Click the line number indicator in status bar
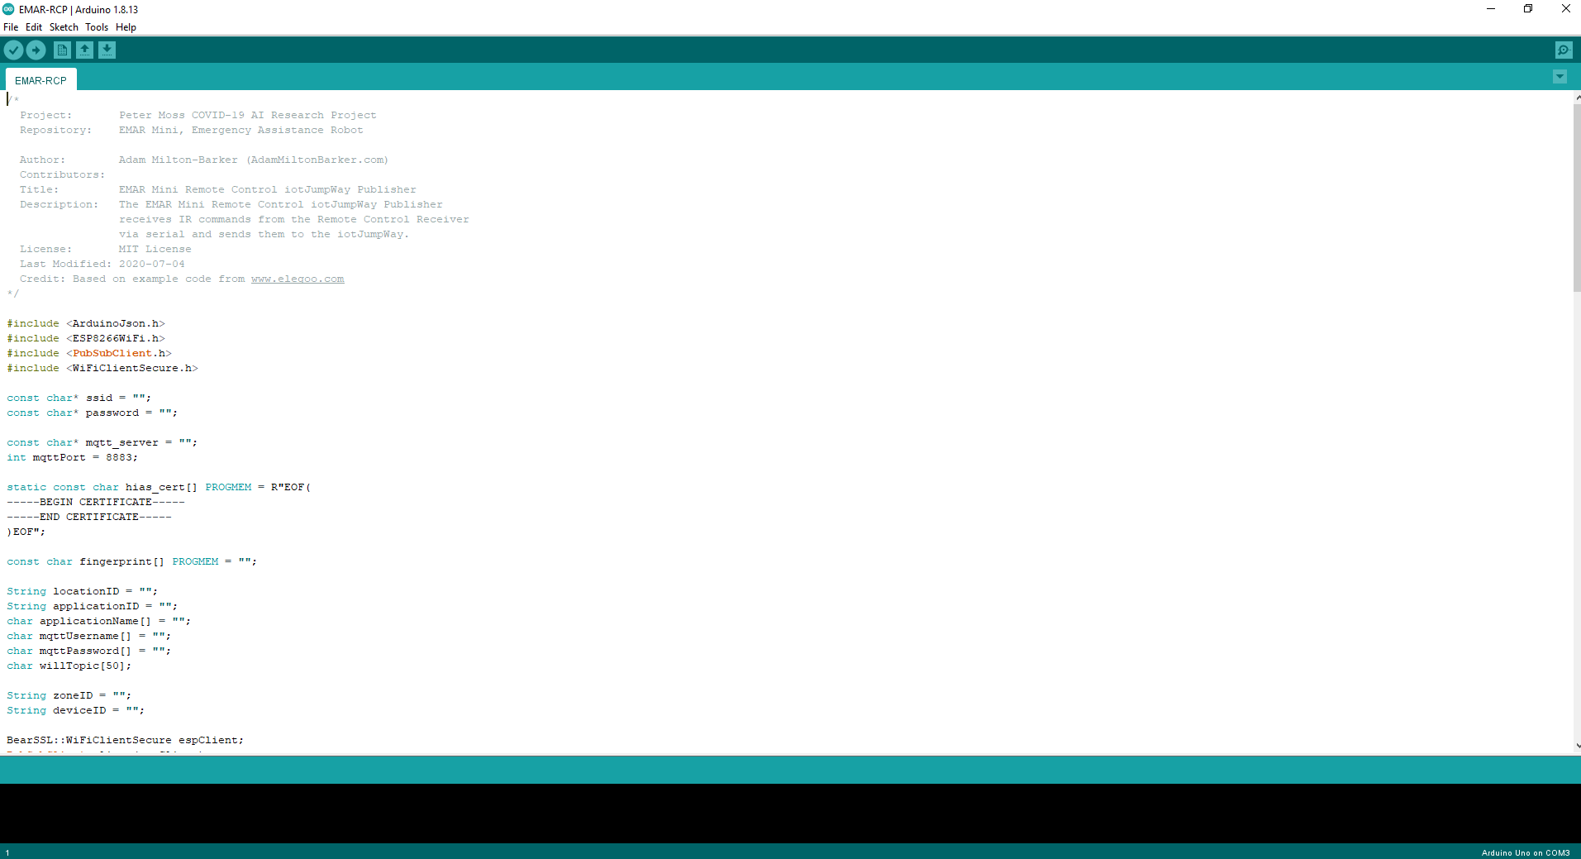1581x859 pixels. pyautogui.click(x=7, y=852)
